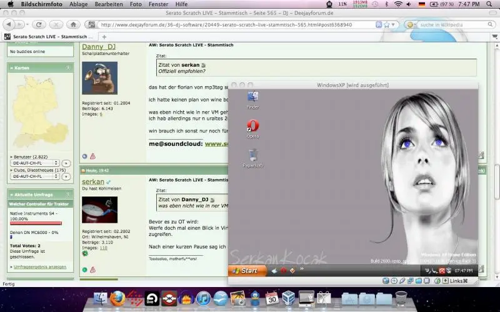Open the Benutzer region dropdown
This screenshot has width=500, height=312.
point(35,162)
